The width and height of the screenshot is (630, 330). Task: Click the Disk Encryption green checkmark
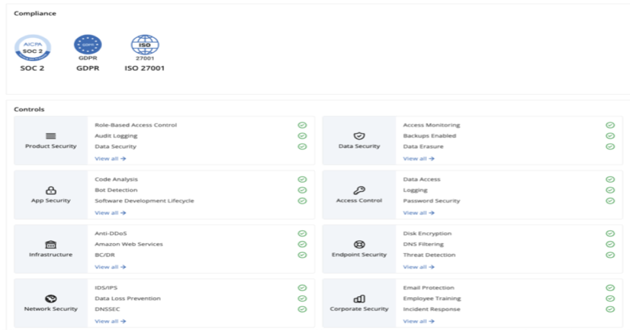(610, 234)
